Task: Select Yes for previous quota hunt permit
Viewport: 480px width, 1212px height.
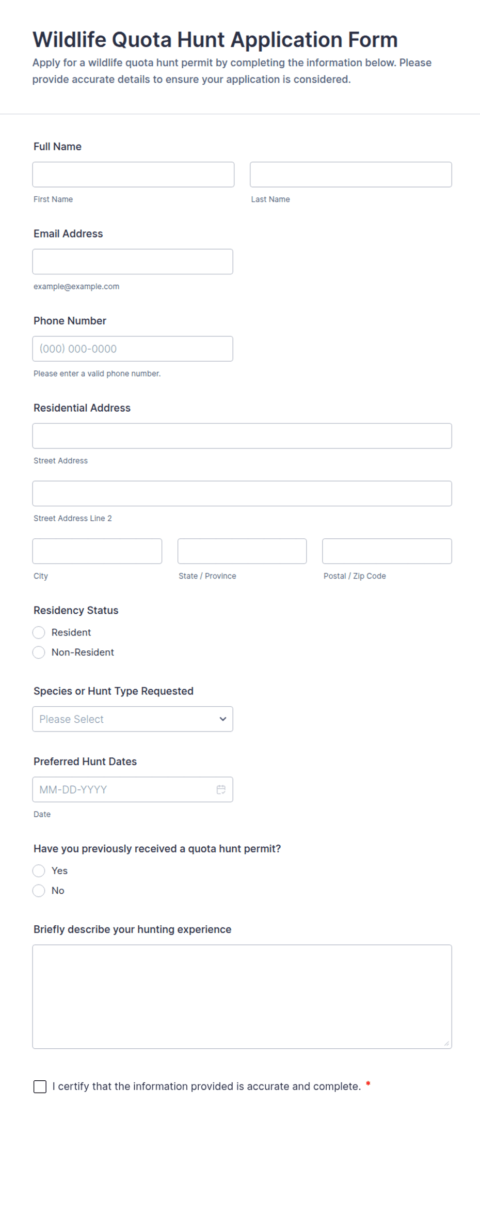Action: pos(39,871)
